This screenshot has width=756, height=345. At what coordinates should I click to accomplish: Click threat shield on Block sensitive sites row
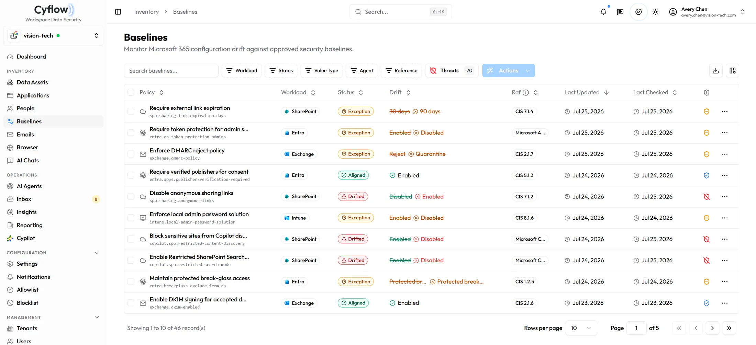coord(707,239)
